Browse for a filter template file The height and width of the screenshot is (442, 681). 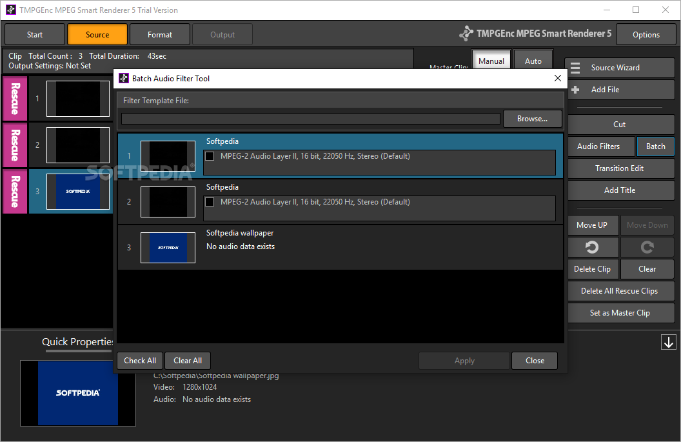pos(532,119)
